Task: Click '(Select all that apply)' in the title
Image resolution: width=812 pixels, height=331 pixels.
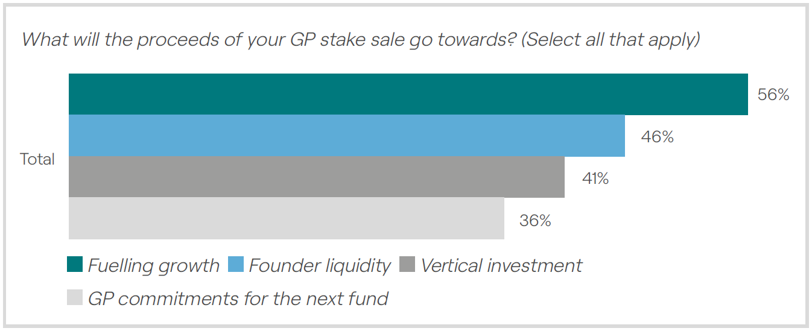Action: pos(610,40)
